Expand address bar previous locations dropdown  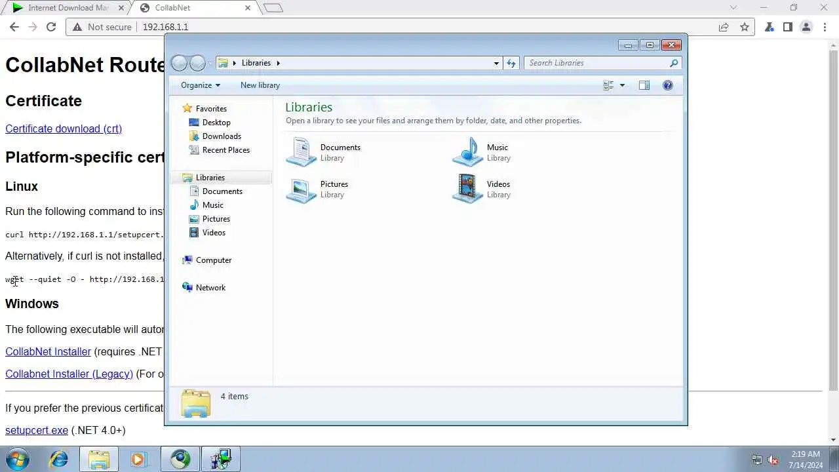(496, 63)
